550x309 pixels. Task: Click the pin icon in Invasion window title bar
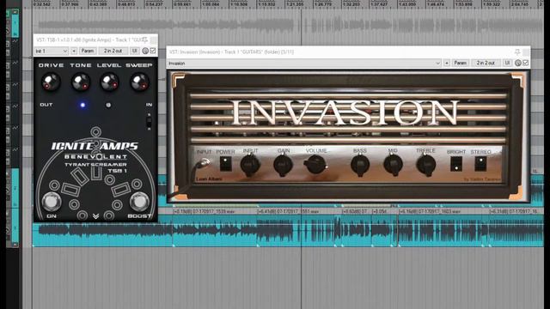[517, 51]
